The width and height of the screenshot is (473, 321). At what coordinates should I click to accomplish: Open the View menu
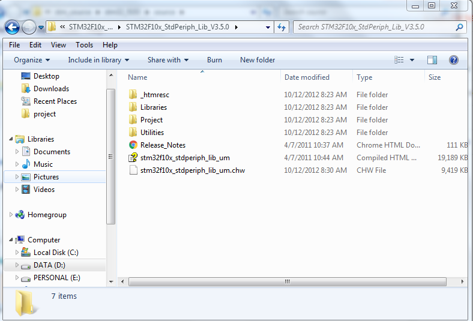point(58,45)
